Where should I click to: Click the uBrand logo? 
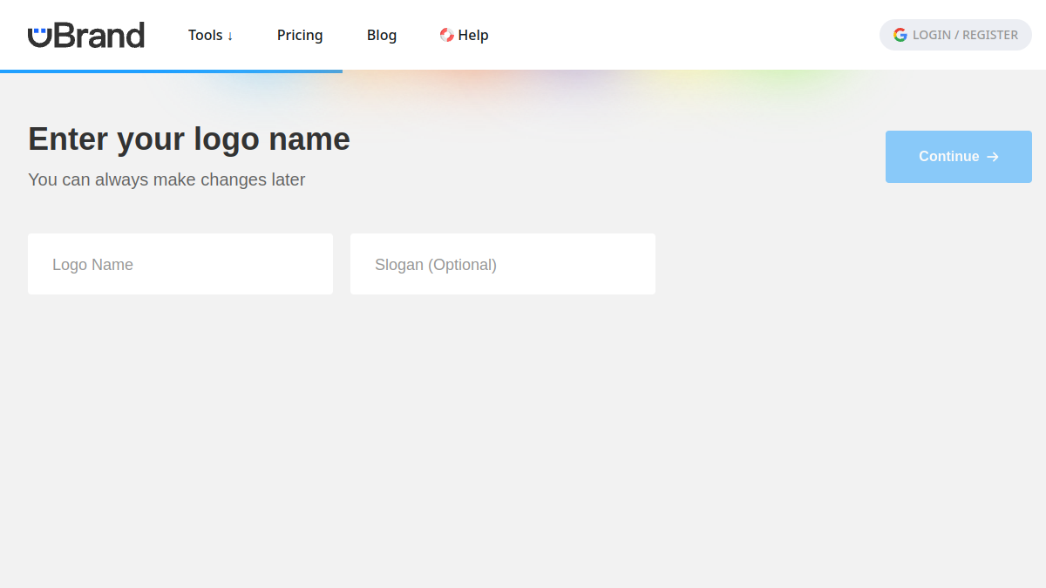pos(86,35)
